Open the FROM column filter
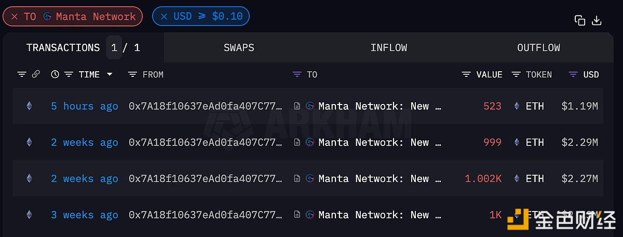 tap(133, 74)
